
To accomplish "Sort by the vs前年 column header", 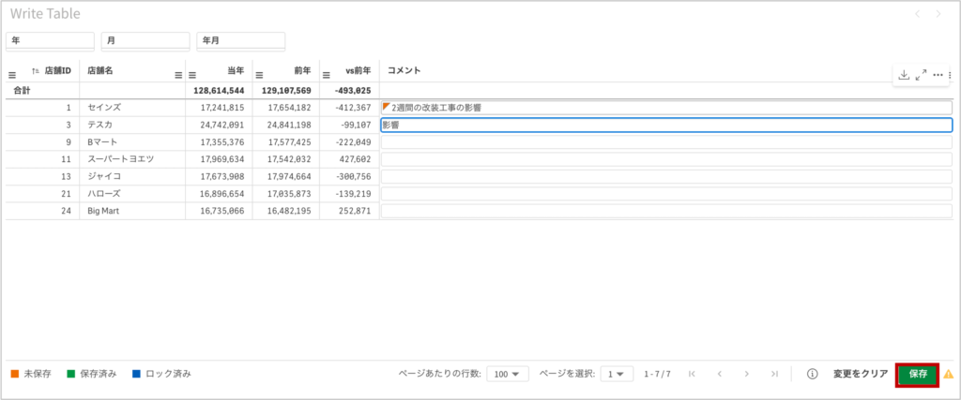I will click(x=358, y=70).
